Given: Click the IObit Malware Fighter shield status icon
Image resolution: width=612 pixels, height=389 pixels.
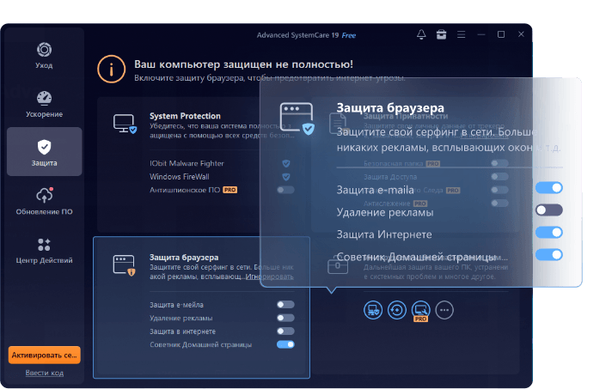Looking at the screenshot, I should (x=286, y=163).
